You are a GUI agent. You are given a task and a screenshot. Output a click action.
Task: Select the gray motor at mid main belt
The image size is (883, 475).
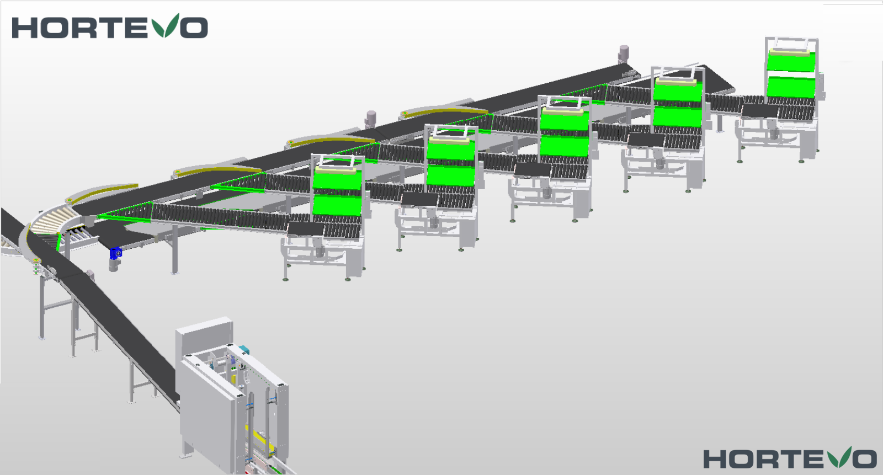[x=371, y=119]
